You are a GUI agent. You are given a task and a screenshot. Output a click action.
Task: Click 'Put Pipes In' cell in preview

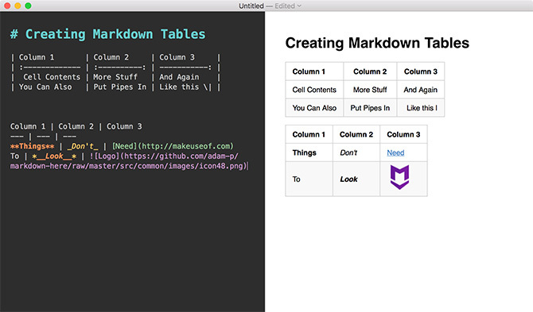pyautogui.click(x=370, y=108)
